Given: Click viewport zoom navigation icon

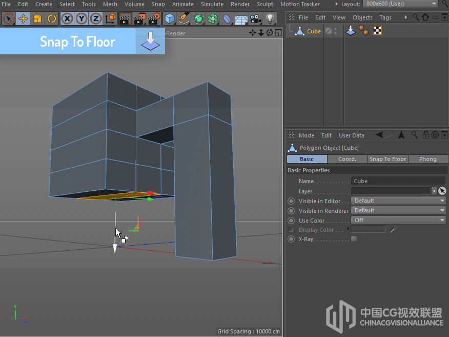Looking at the screenshot, I should (261, 33).
